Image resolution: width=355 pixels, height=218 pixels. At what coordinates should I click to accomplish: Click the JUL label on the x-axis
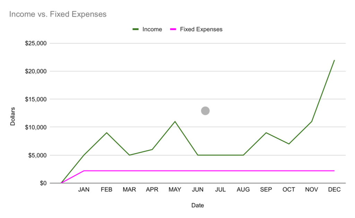click(220, 190)
